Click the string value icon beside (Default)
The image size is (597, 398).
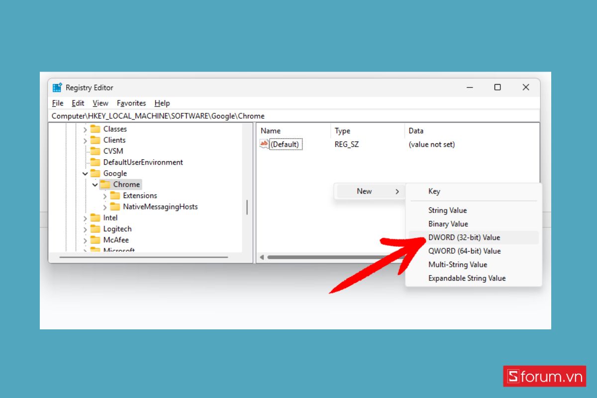(264, 144)
